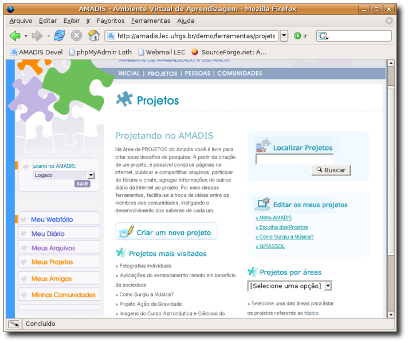
Task: Go to the PESSOAS navigation tab
Action: [x=197, y=73]
